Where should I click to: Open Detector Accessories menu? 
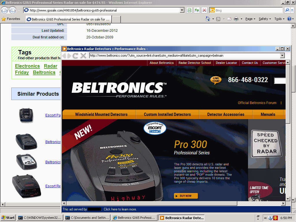[x=225, y=114]
